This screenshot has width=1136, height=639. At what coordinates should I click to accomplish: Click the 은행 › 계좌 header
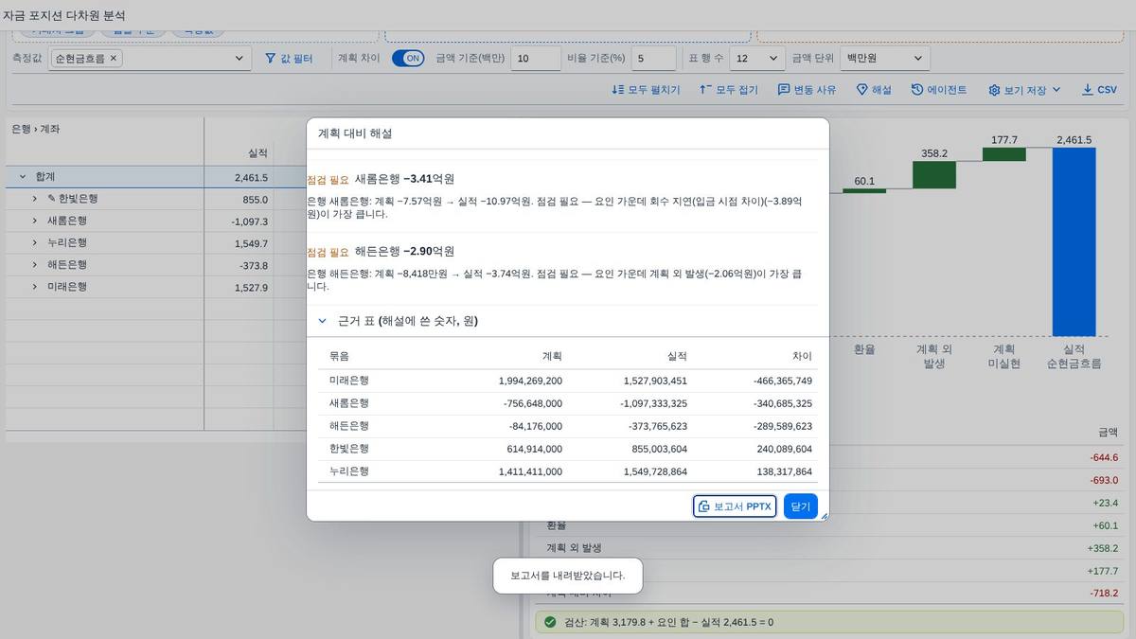pos(35,129)
